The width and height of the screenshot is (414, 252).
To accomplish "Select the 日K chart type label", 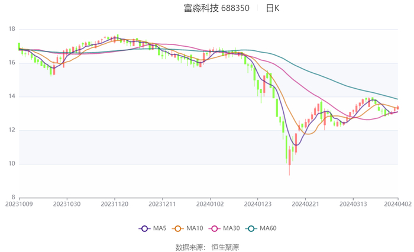I will click(x=272, y=8).
